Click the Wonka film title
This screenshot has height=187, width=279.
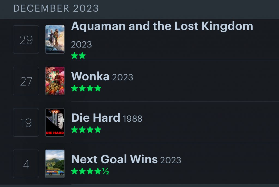(90, 76)
